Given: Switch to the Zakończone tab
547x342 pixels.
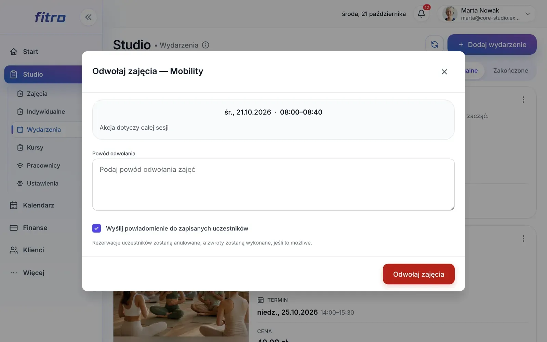Looking at the screenshot, I should pyautogui.click(x=510, y=71).
